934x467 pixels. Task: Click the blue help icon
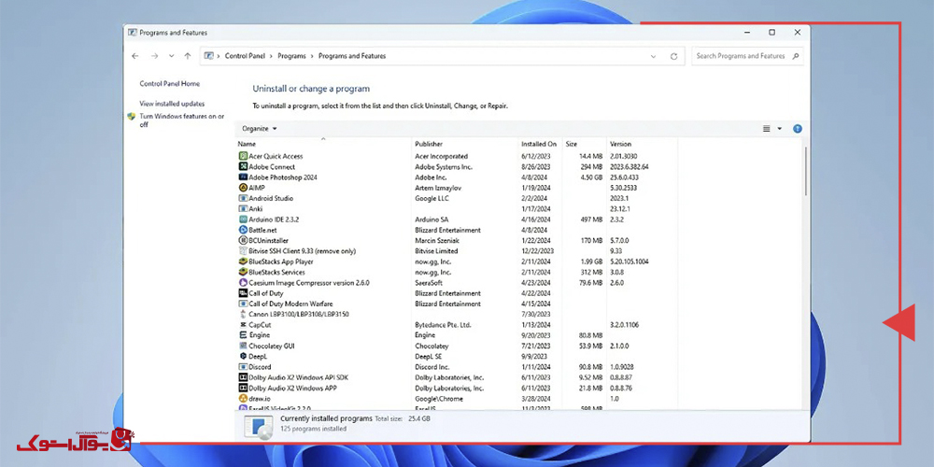tap(798, 129)
